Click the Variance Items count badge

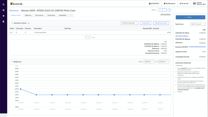pyautogui.click(x=29, y=23)
